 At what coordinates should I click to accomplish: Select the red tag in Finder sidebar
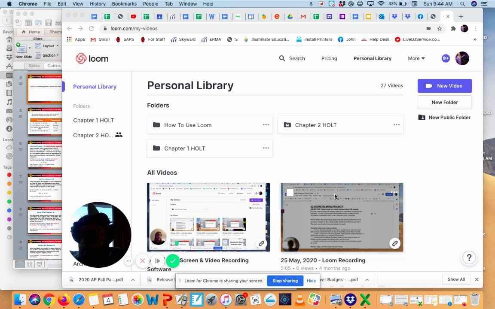[x=9, y=175]
